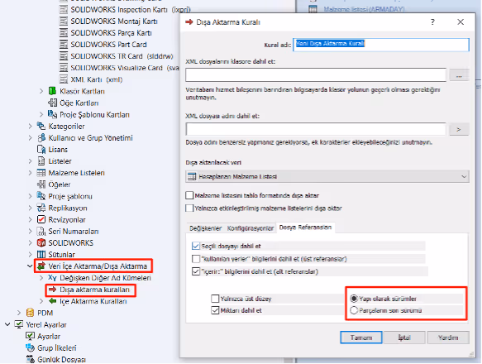
Task: Click the Proje şablonu icon
Action: pyautogui.click(x=41, y=196)
